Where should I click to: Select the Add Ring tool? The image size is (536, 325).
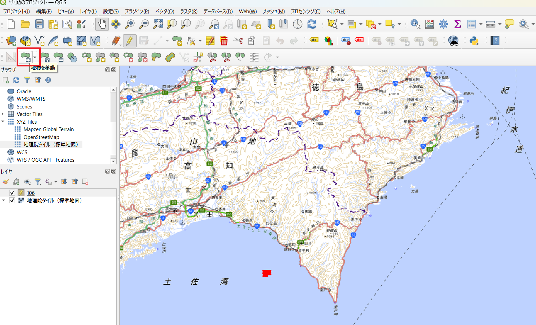[86, 57]
